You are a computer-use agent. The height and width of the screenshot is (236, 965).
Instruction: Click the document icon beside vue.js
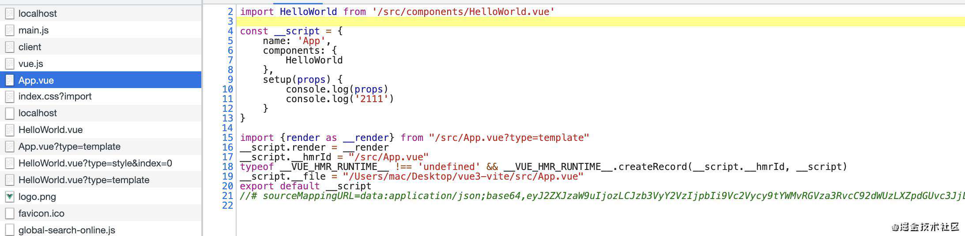(x=9, y=63)
